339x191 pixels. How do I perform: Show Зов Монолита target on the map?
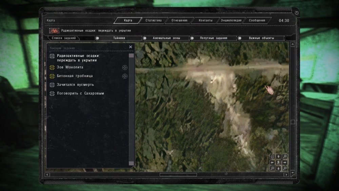point(125,68)
